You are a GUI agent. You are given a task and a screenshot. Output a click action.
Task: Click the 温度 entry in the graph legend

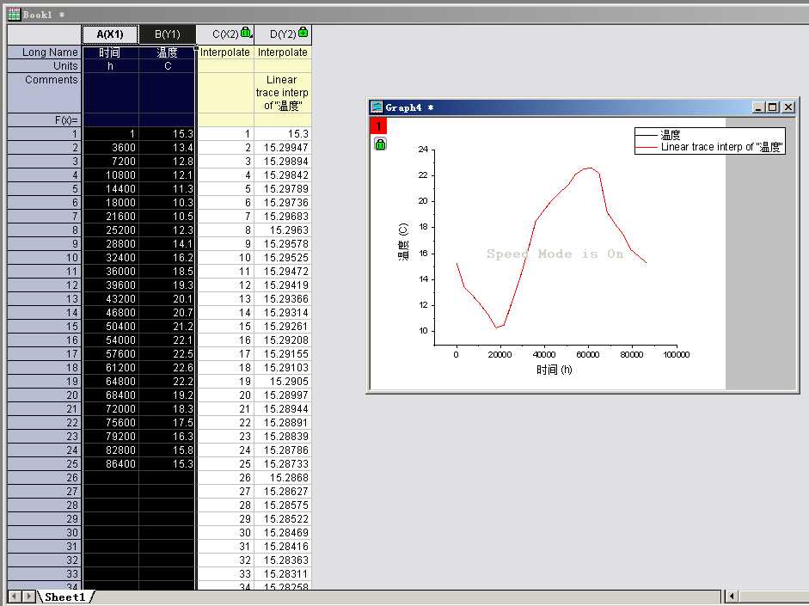pos(671,135)
